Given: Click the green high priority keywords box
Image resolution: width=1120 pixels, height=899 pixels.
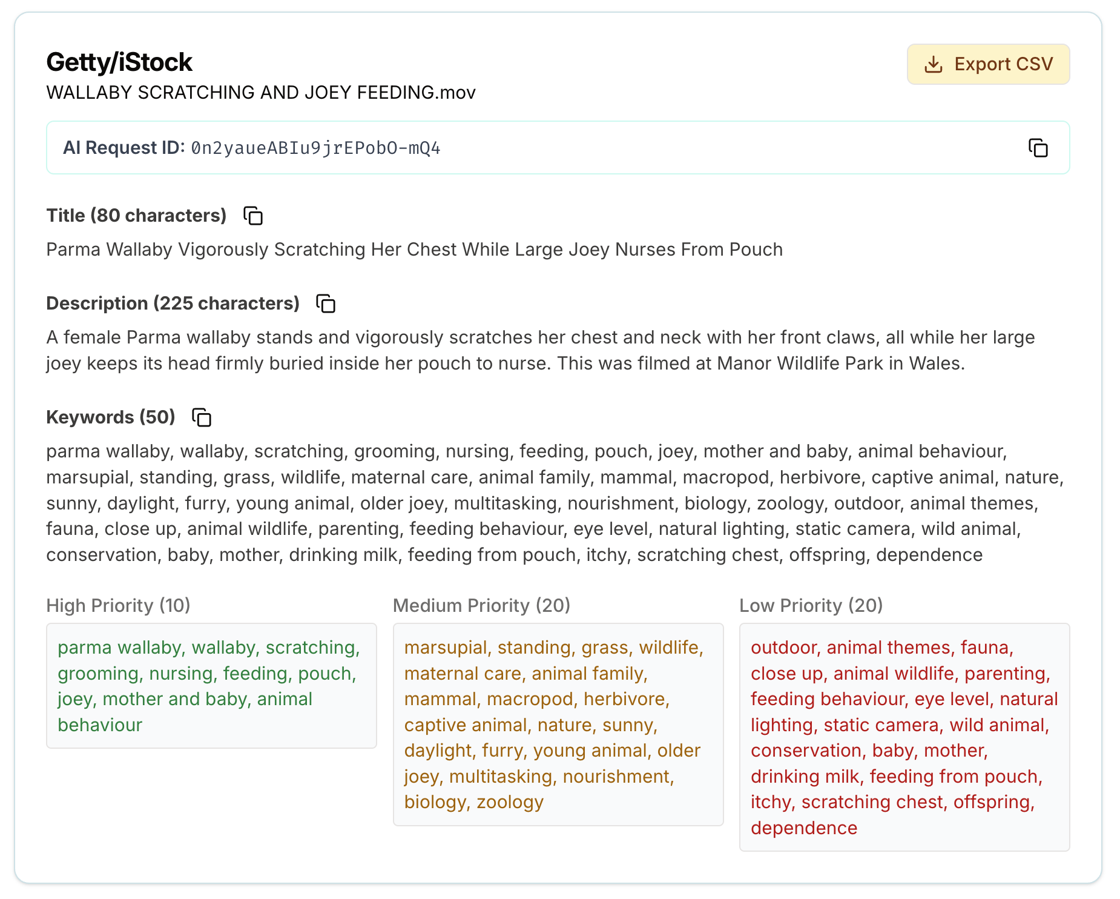Looking at the screenshot, I should [x=211, y=686].
